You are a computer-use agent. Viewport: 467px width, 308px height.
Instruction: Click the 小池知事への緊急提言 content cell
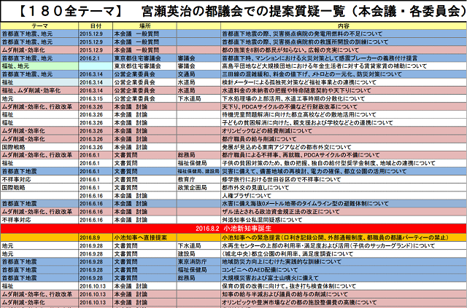click(344, 237)
